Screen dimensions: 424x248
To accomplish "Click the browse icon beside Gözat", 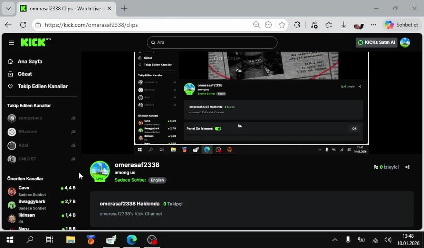I will click(x=10, y=74).
